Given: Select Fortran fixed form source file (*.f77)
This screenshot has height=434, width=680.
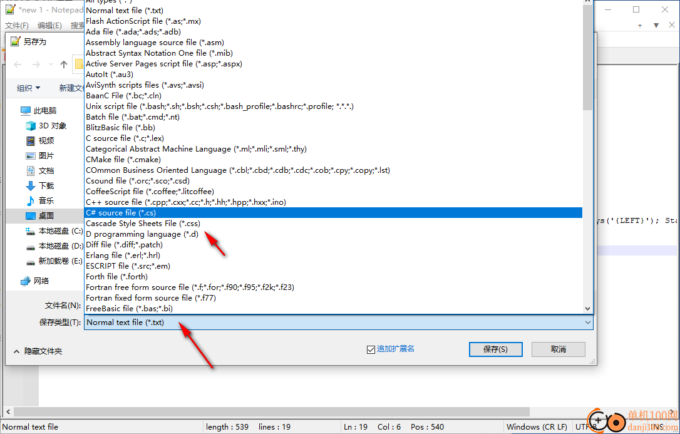Looking at the screenshot, I should [x=333, y=298].
